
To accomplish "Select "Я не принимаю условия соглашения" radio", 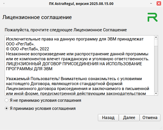I will (x=7, y=100).
